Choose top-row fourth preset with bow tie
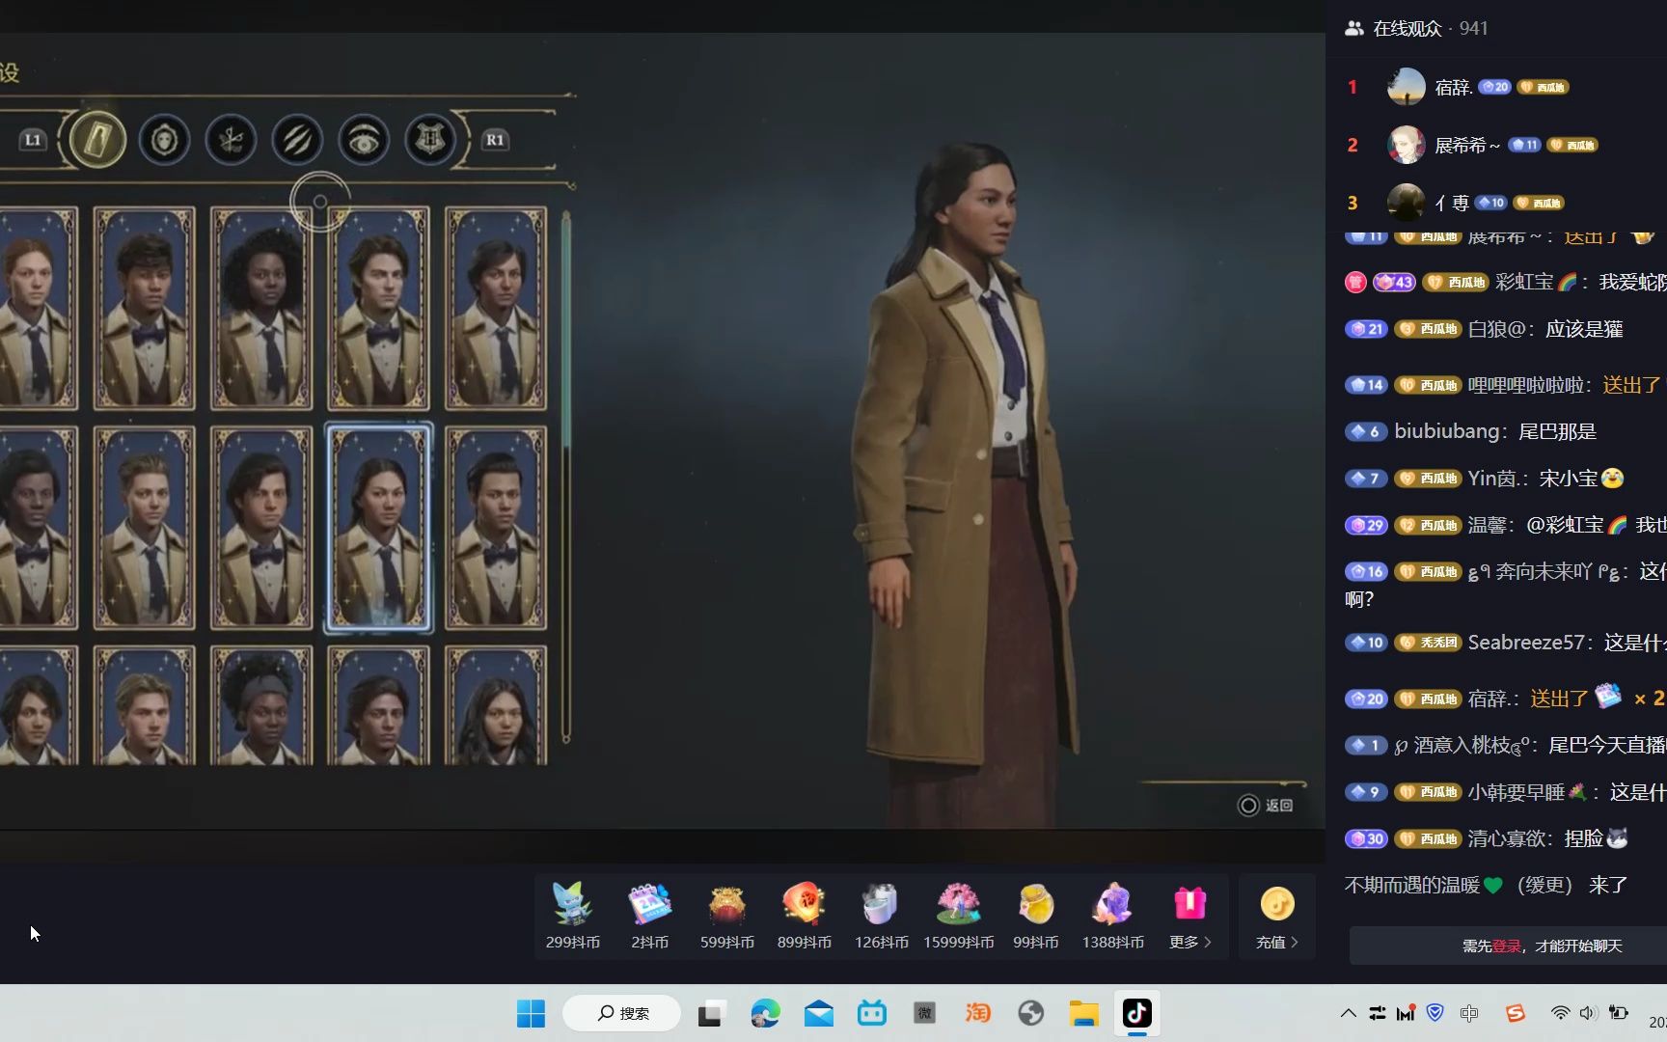The height and width of the screenshot is (1042, 1667). [379, 308]
